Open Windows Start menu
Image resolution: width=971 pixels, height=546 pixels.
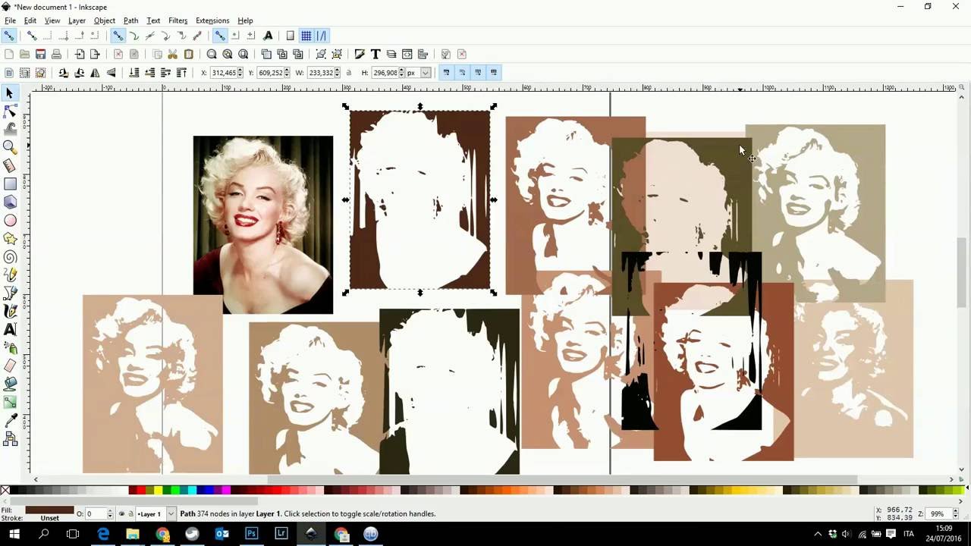[x=14, y=534]
